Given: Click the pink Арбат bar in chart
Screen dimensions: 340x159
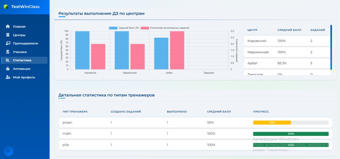Looking at the screenshot, I should [177, 50].
